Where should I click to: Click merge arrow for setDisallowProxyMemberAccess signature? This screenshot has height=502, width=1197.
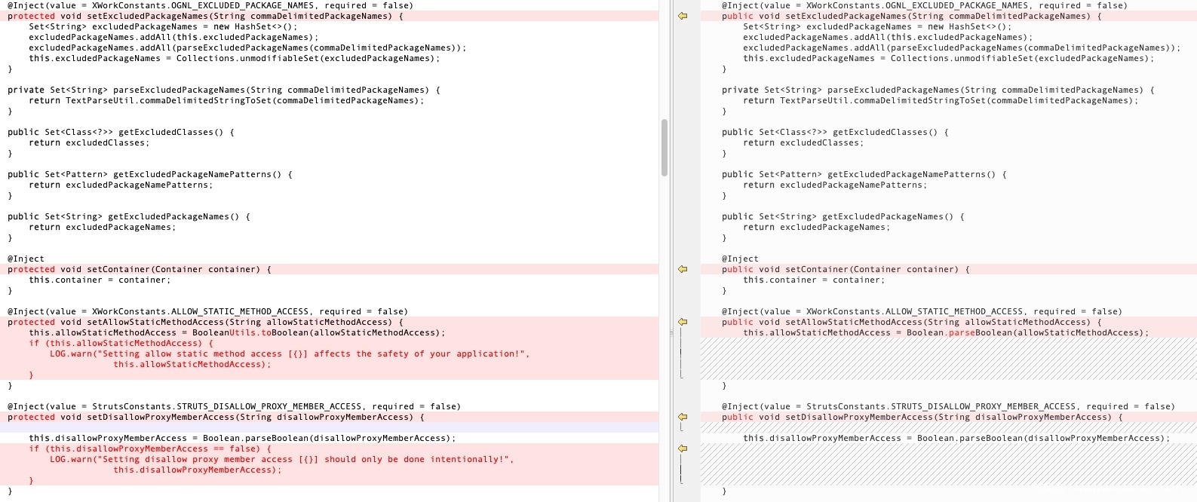tap(683, 417)
